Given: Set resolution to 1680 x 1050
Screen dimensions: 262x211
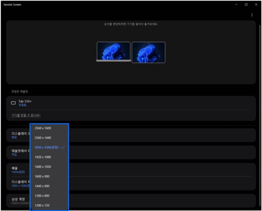Looking at the screenshot, I should (43, 167).
